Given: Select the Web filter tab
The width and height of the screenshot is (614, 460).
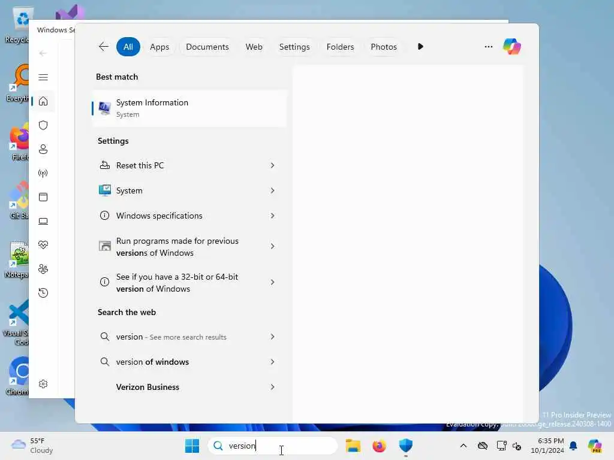Looking at the screenshot, I should tap(254, 47).
